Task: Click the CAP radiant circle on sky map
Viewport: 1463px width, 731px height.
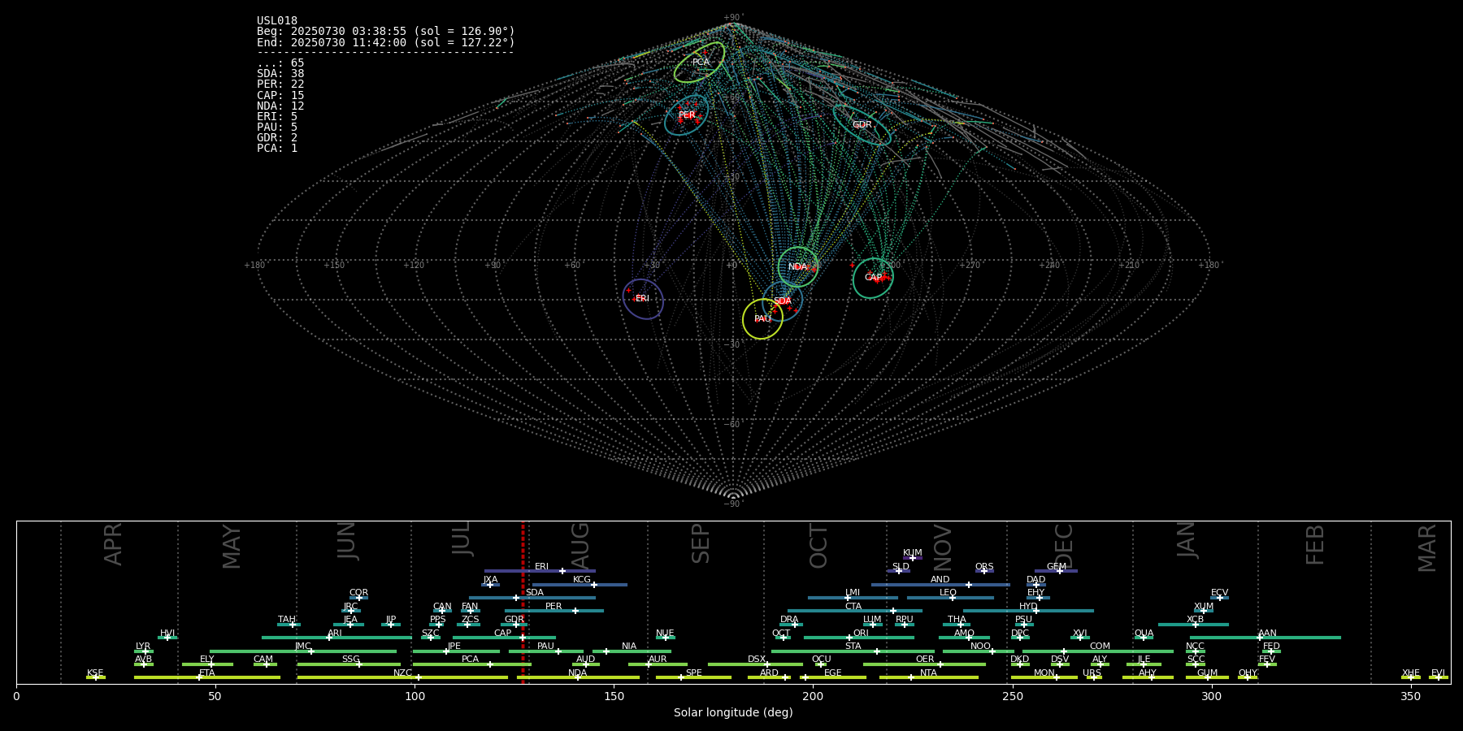Action: 873,278
